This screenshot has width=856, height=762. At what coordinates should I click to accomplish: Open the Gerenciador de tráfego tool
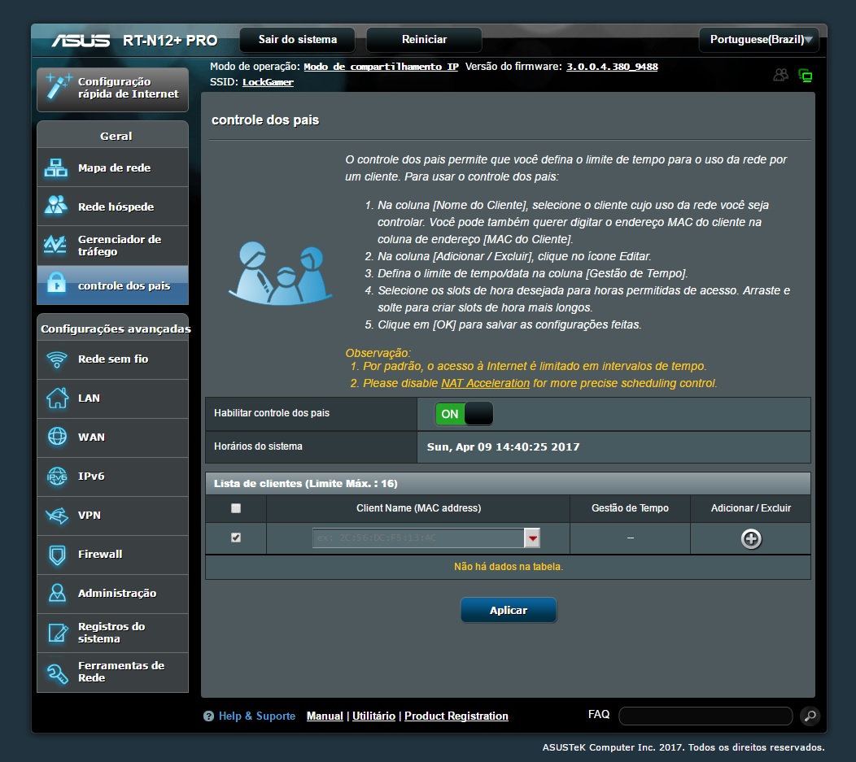[112, 246]
